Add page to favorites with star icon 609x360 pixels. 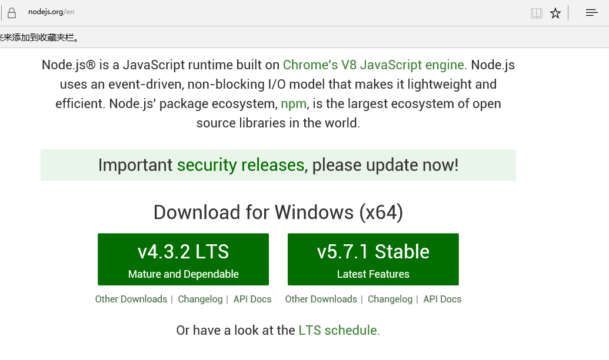(x=555, y=13)
